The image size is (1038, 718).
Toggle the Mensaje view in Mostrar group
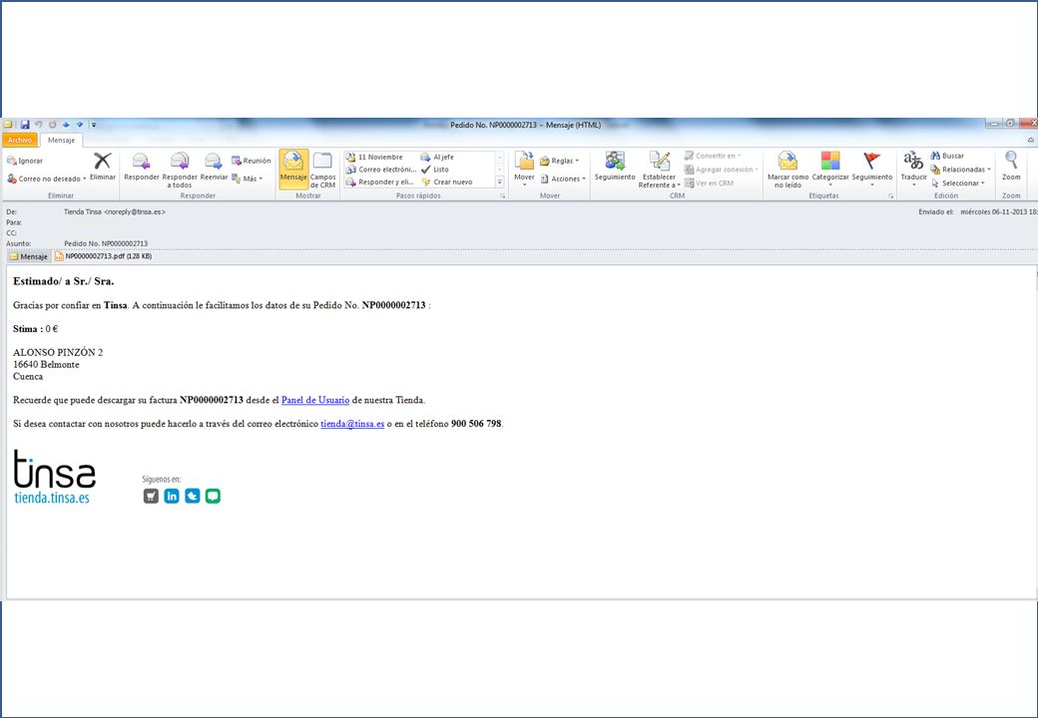(x=293, y=170)
